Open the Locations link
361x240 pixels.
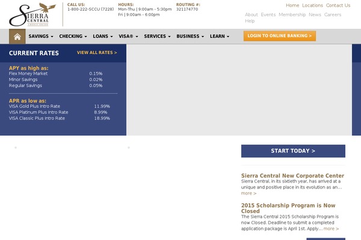pos(312,5)
